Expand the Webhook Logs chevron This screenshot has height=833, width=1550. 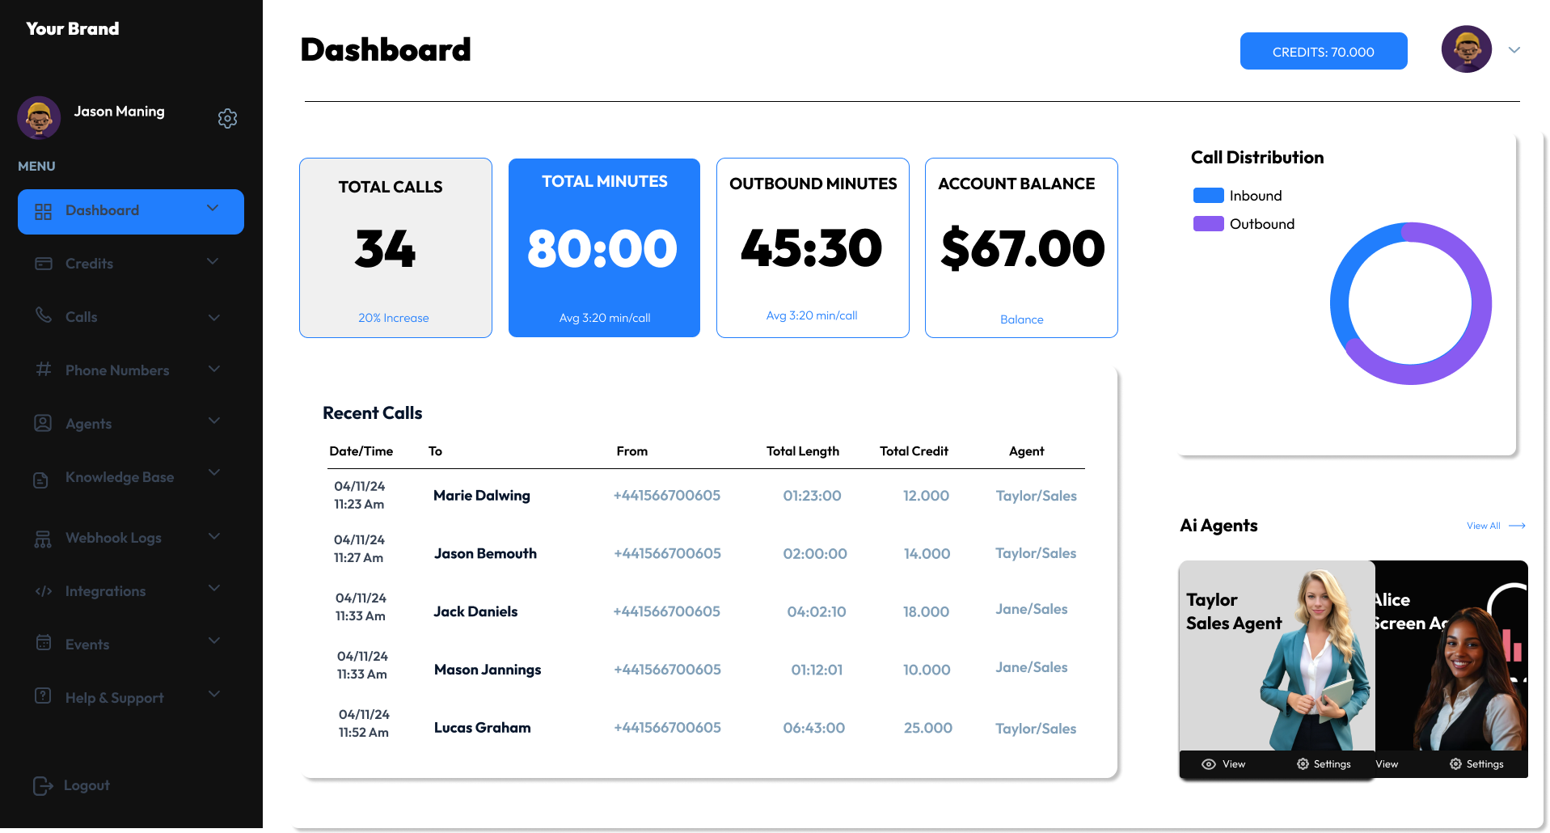(213, 536)
